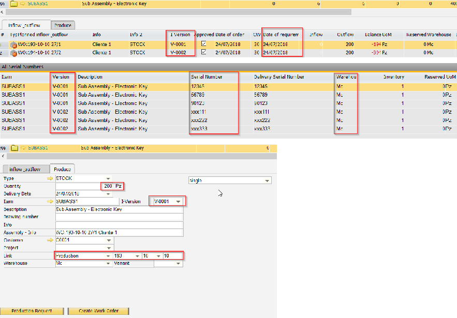This screenshot has width=457, height=318.
Task: Click the Create Work Order button
Action: (98, 311)
